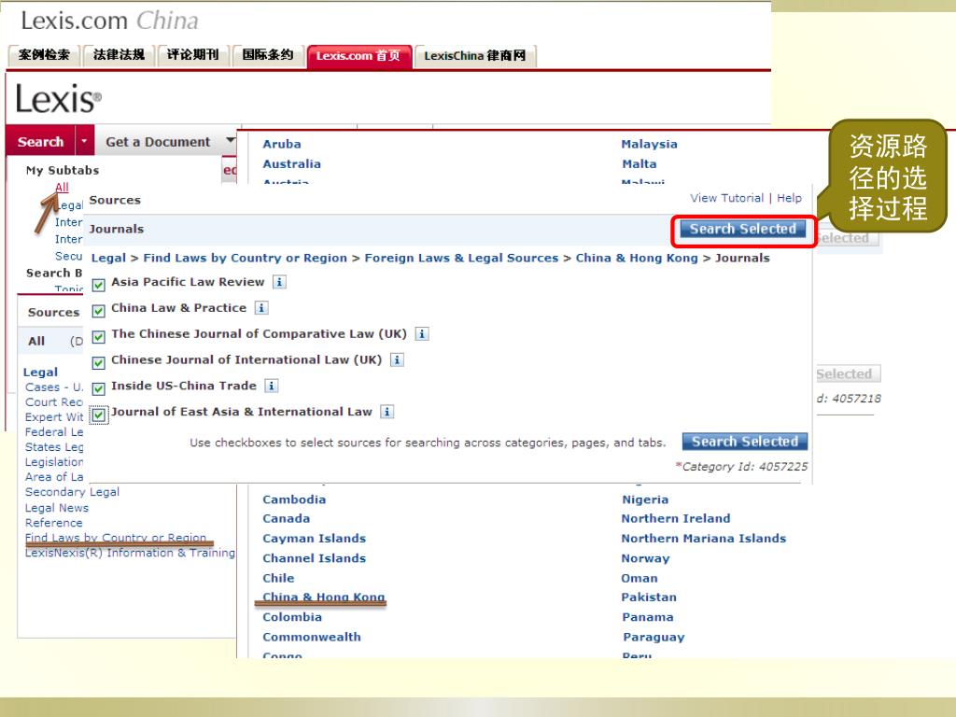Open the Search tab dropdown arrow
Screen dimensions: 956x717
[85, 142]
